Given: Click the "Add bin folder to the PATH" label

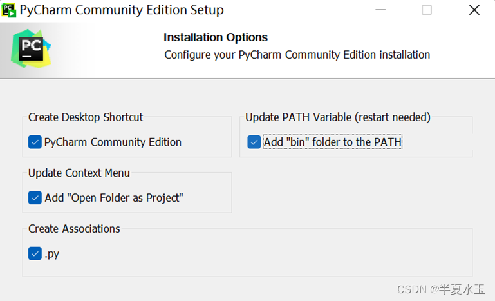Looking at the screenshot, I should pyautogui.click(x=332, y=142).
